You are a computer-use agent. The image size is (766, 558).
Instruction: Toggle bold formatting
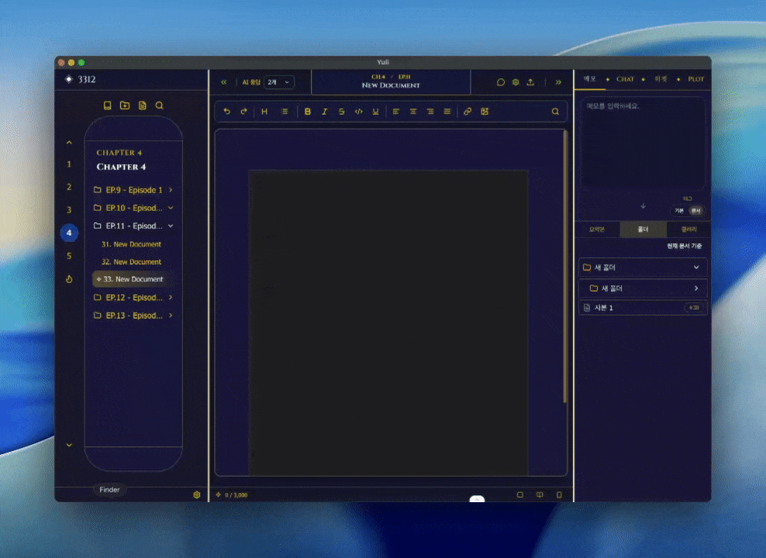(307, 112)
